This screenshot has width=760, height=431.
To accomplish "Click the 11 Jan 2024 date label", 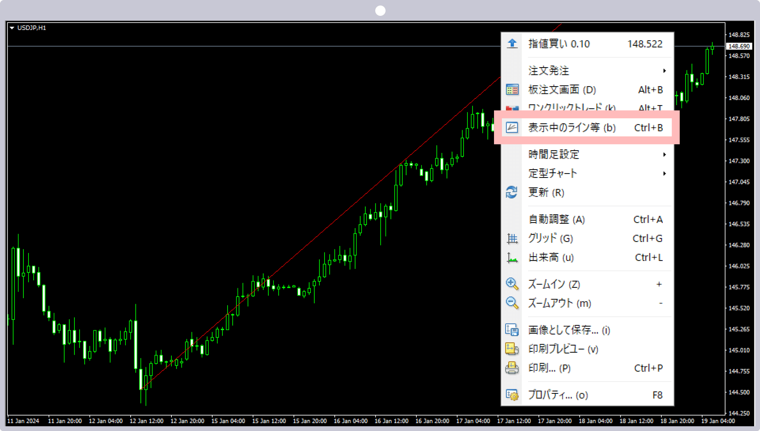I will click(23, 421).
